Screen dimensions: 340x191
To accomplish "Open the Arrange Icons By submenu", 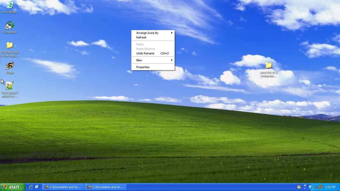I will pyautogui.click(x=153, y=33).
